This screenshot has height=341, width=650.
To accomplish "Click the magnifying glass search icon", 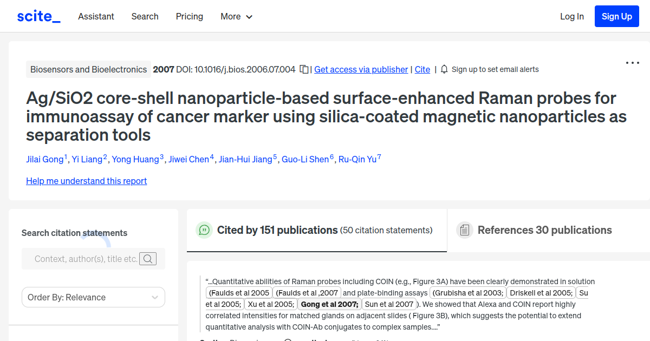I will (x=148, y=259).
